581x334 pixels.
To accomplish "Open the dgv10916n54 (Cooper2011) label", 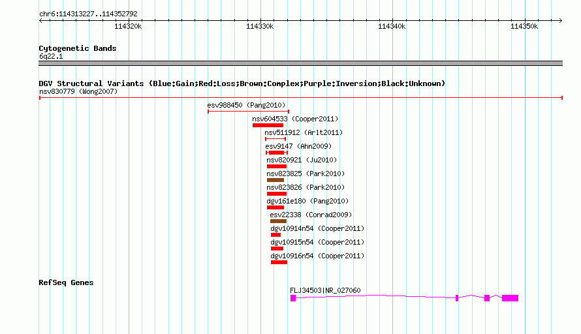I will [317, 256].
